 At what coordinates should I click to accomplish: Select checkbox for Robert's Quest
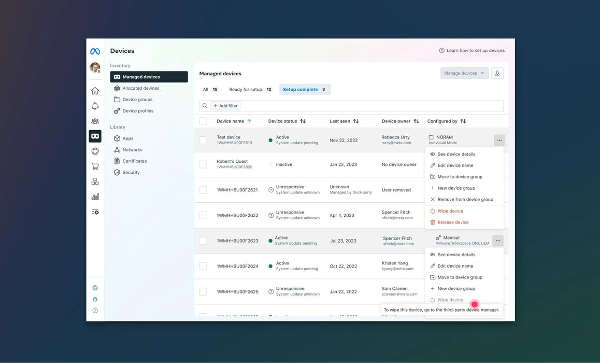203,164
